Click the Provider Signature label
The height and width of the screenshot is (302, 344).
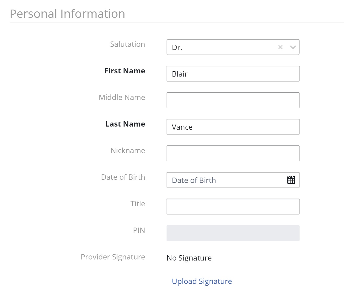point(113,257)
